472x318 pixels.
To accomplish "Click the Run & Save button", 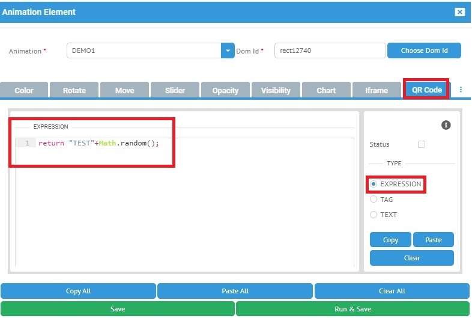I will pyautogui.click(x=352, y=309).
